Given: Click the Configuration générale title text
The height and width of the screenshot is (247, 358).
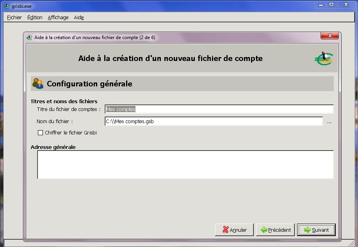Looking at the screenshot, I should pos(89,84).
